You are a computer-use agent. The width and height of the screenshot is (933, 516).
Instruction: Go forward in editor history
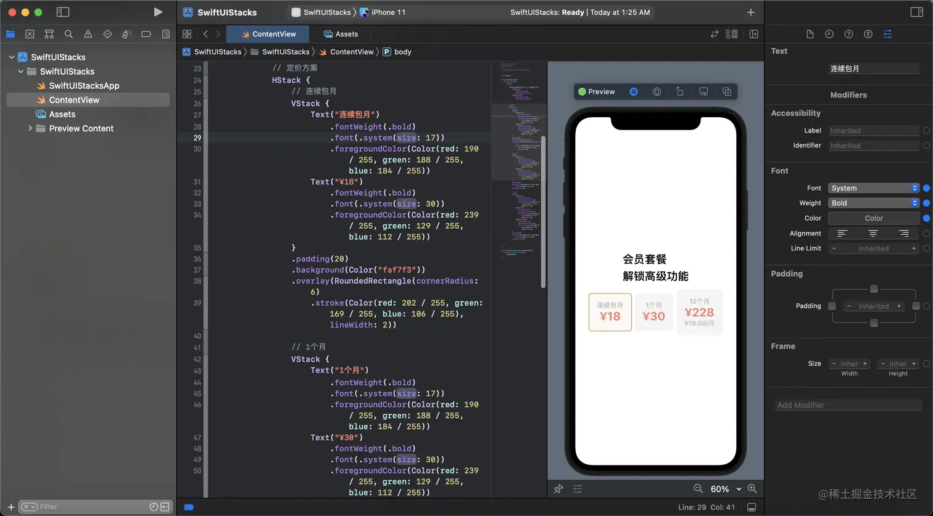tap(218, 34)
